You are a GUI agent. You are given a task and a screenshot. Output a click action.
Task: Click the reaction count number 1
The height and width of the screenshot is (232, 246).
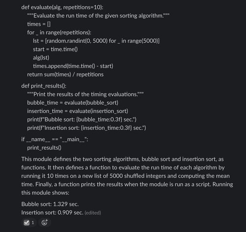(33, 223)
